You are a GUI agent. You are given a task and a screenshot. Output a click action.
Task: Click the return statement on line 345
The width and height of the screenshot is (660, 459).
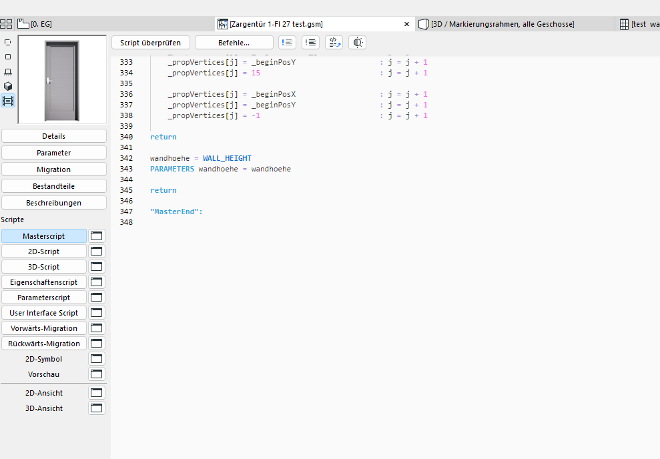tap(163, 190)
